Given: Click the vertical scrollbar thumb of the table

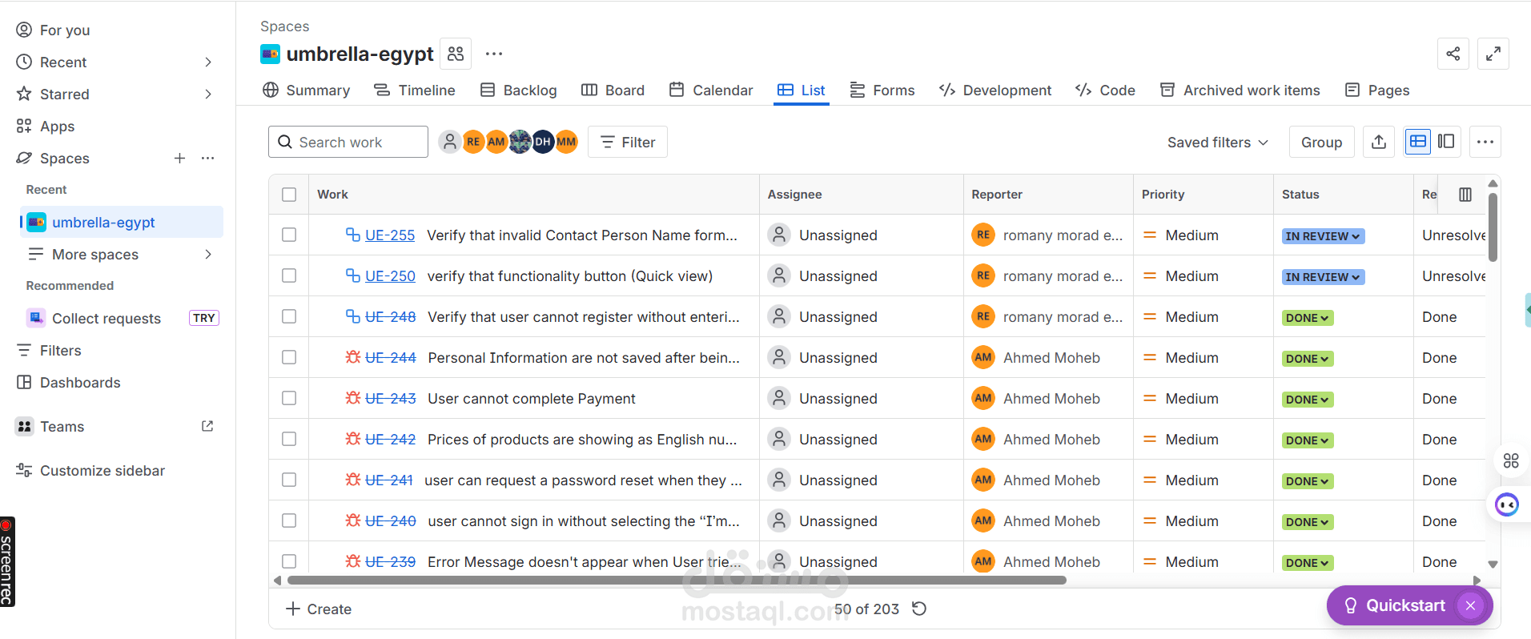Looking at the screenshot, I should [x=1493, y=227].
